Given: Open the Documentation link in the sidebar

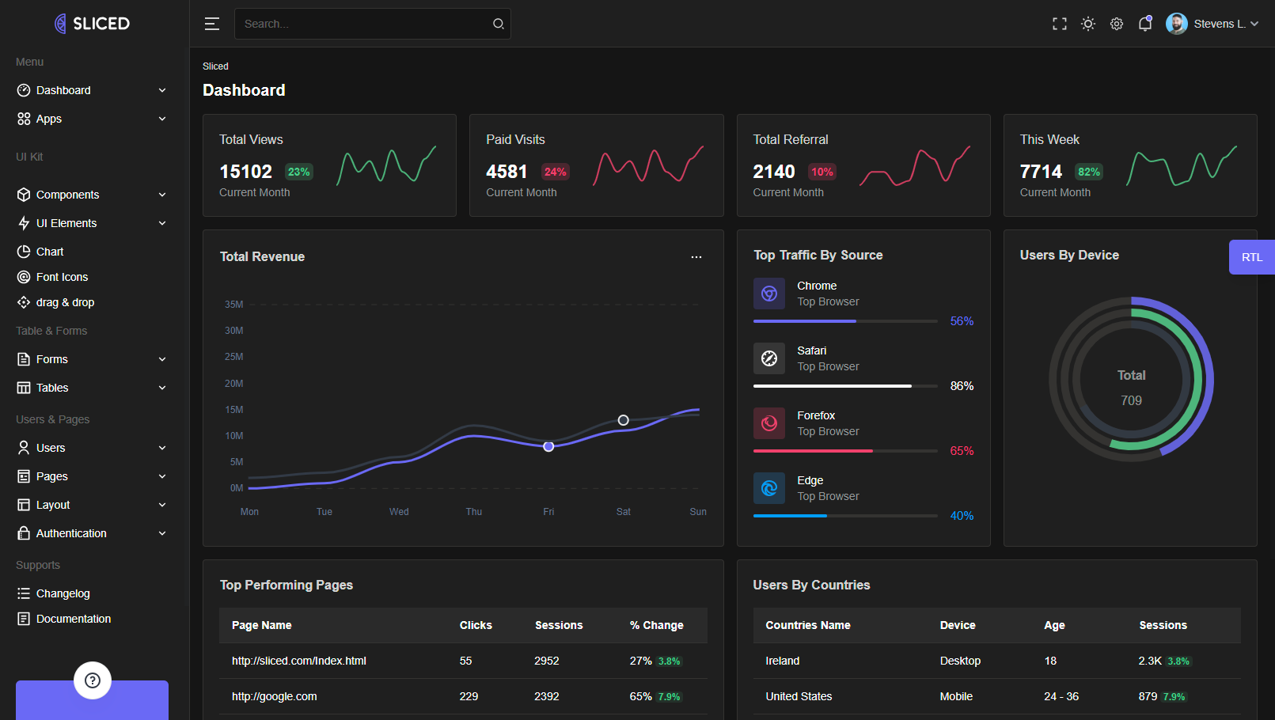Looking at the screenshot, I should click(x=73, y=619).
